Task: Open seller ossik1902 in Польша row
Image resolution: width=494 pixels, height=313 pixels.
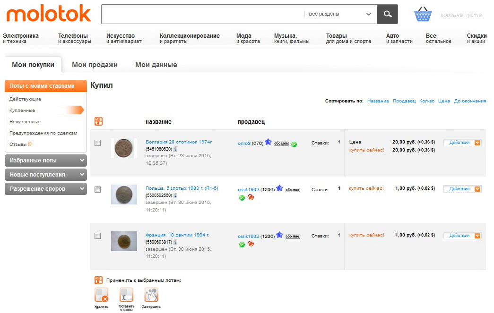Action: coord(248,190)
